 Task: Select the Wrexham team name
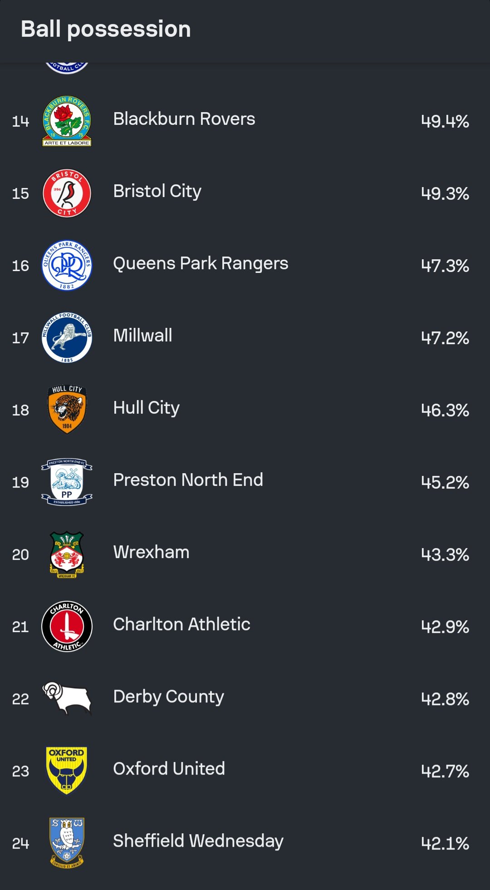coord(151,552)
